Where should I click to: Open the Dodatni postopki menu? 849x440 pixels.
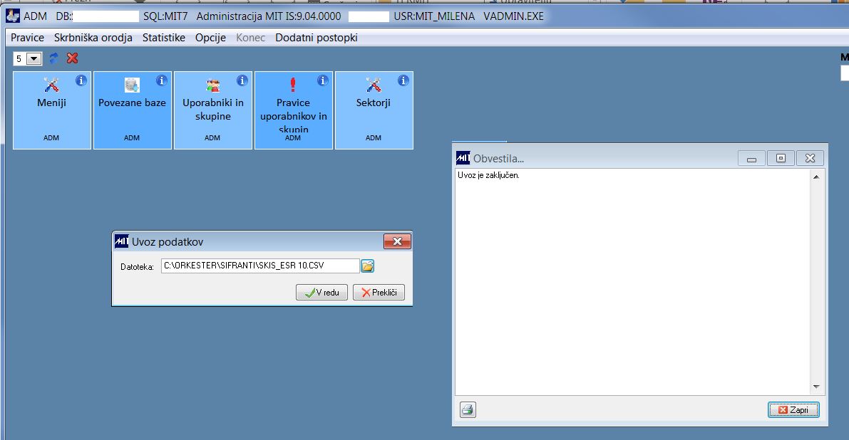(317, 37)
